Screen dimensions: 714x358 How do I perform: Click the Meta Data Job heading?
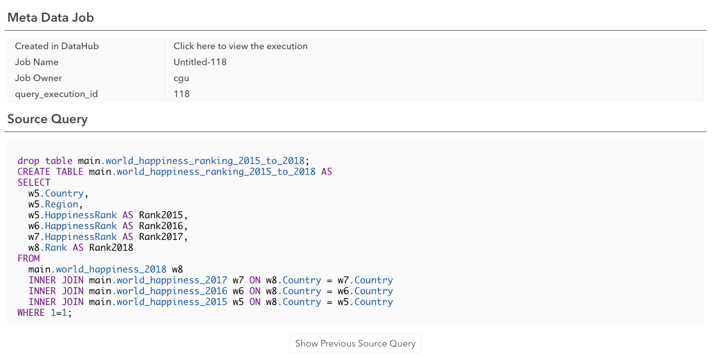coord(50,17)
